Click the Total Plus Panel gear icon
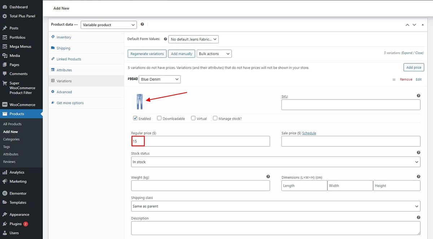Viewport: 433px width, 239px height. 5,16
